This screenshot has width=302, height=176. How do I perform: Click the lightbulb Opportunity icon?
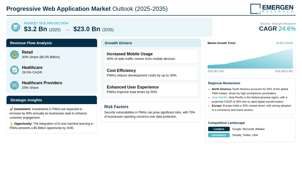11,124
